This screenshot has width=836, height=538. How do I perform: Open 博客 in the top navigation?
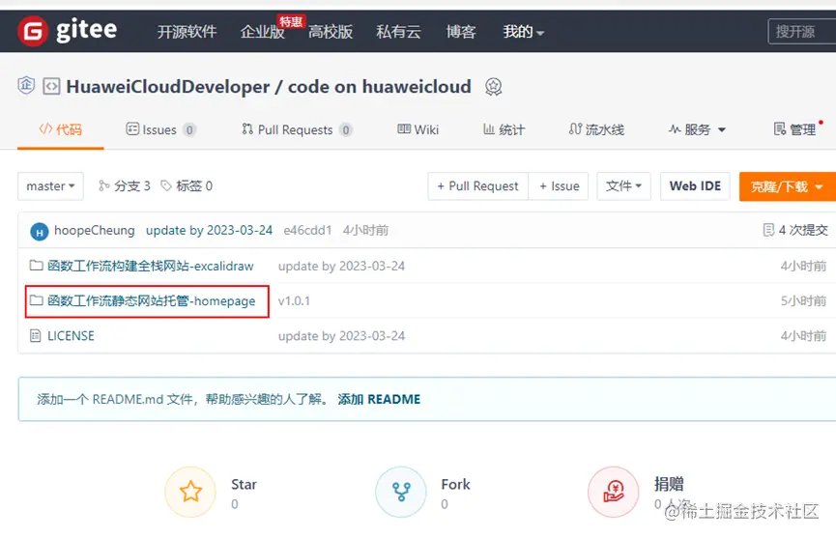coord(461,32)
